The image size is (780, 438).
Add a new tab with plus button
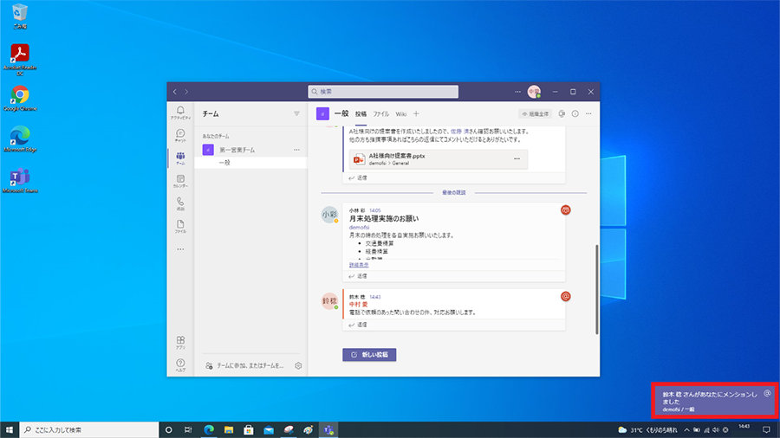click(x=416, y=113)
